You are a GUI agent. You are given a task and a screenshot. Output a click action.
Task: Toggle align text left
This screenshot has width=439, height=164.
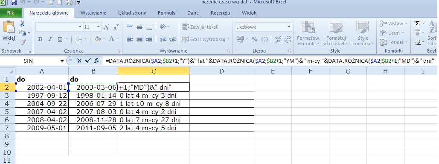[129, 39]
